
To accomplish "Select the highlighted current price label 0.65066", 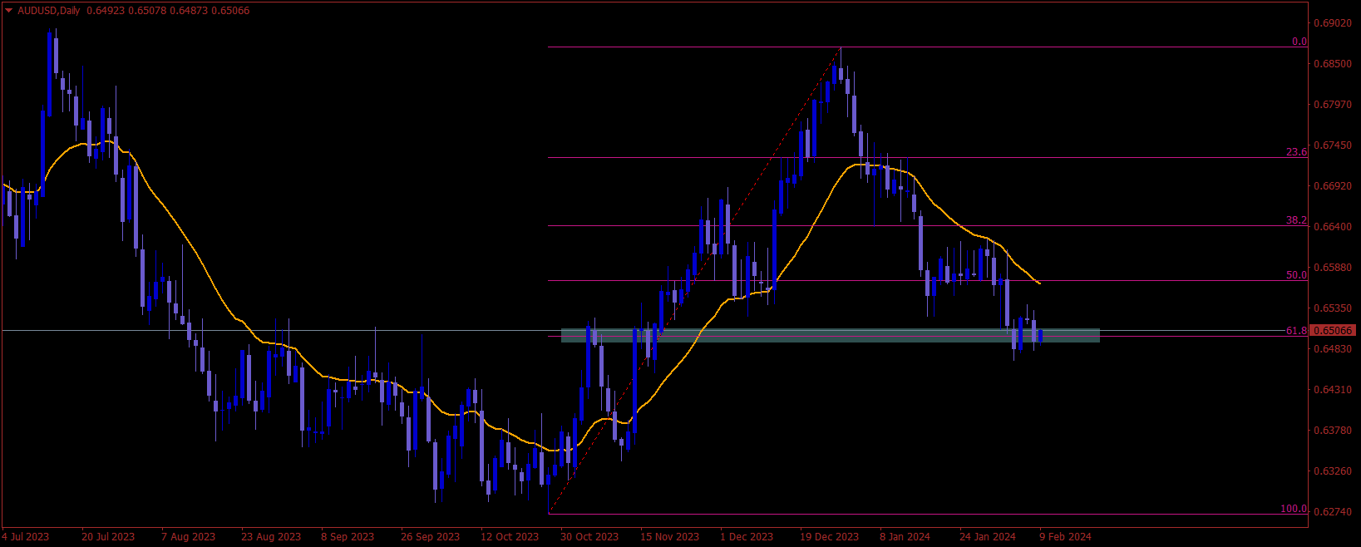I will [x=1334, y=331].
